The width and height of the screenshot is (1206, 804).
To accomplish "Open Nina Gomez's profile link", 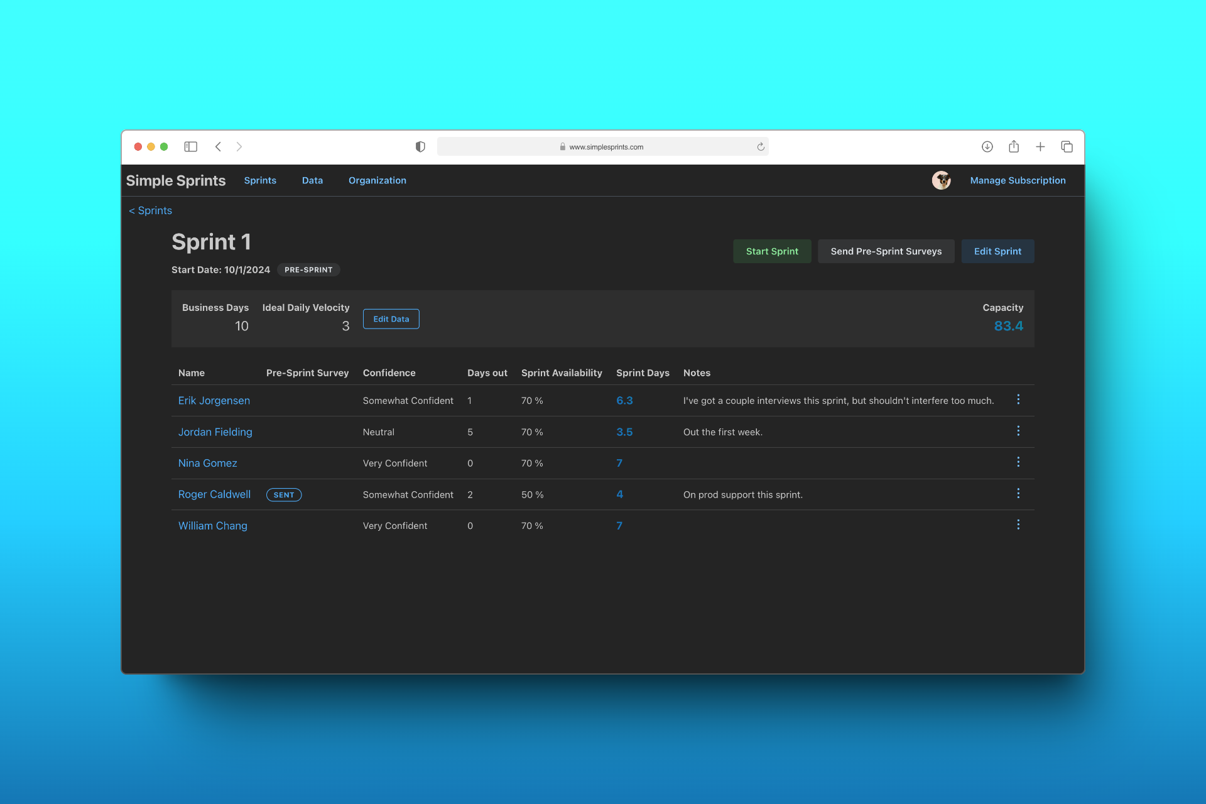I will click(207, 463).
